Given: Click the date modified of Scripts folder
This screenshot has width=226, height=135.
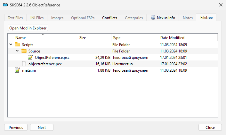Looking at the screenshot, I should coord(174,45).
